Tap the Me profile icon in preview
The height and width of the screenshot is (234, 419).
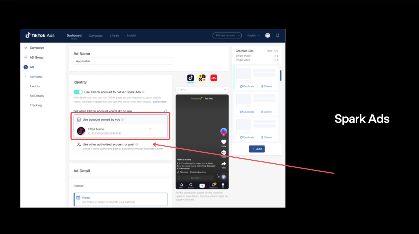[x=223, y=185]
